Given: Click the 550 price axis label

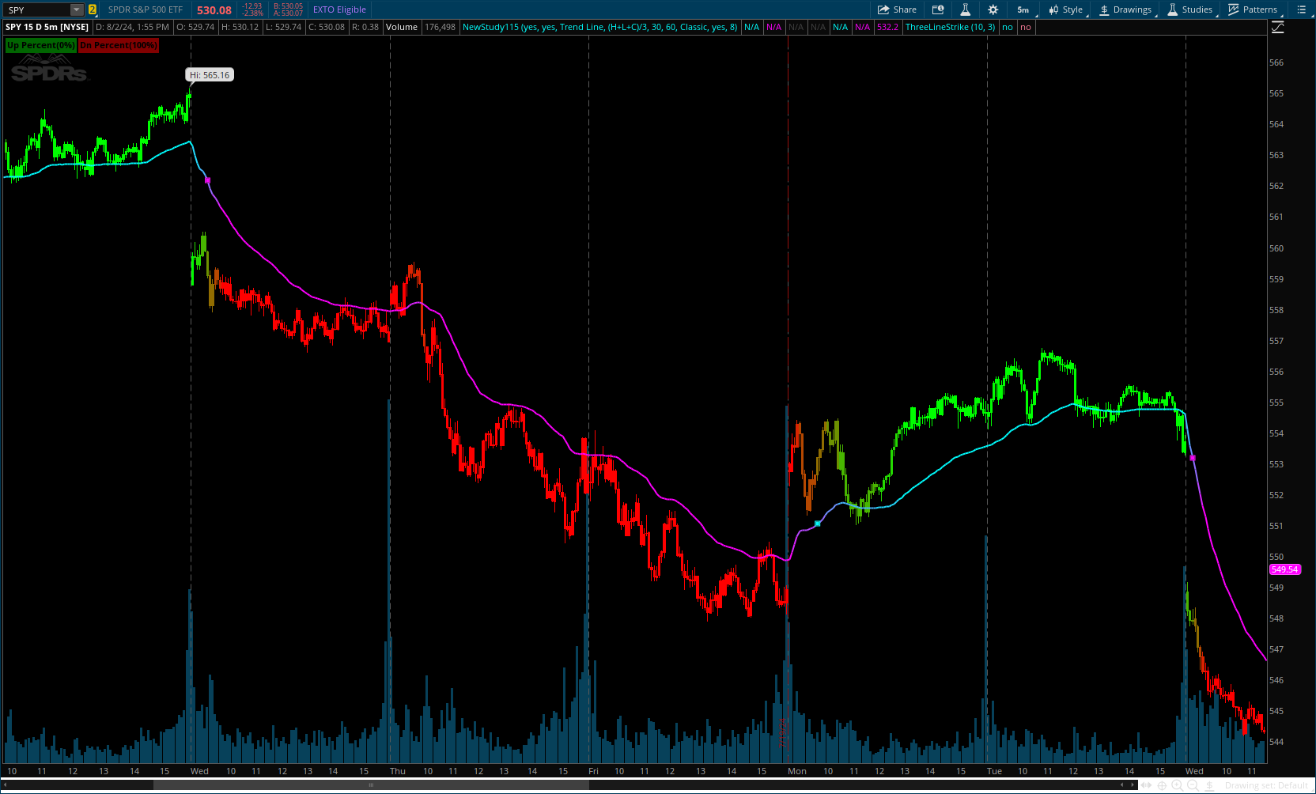Looking at the screenshot, I should pos(1276,558).
